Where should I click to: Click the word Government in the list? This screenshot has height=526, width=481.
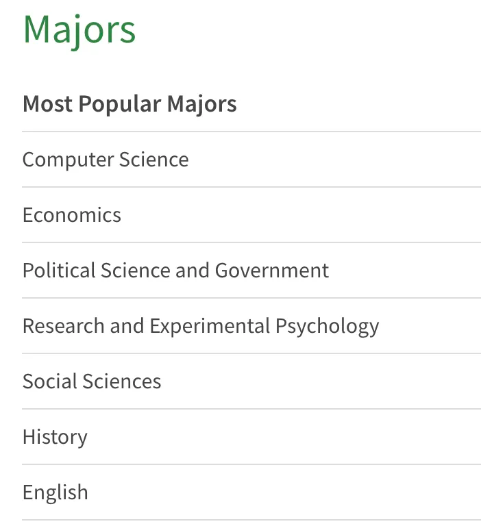point(272,270)
